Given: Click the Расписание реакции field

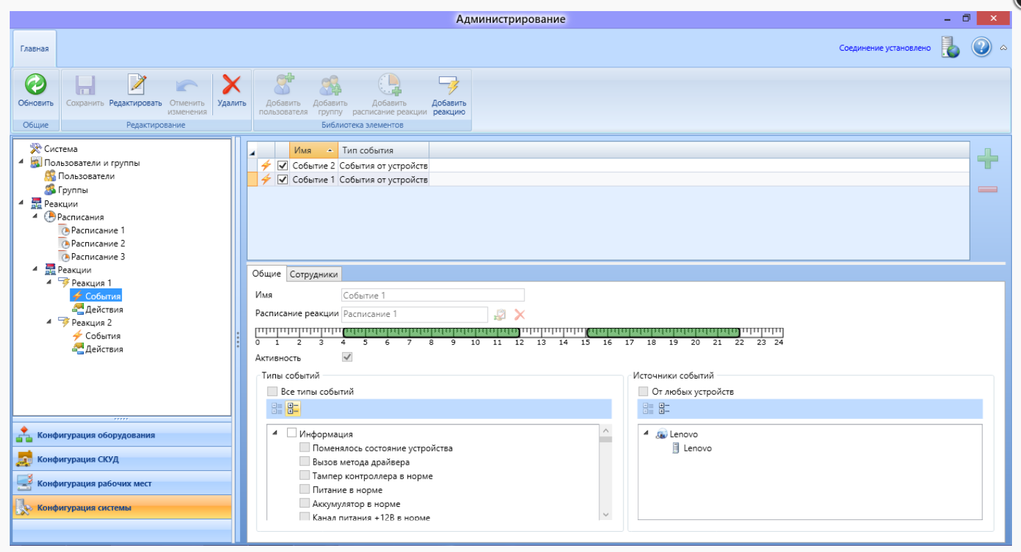Looking at the screenshot, I should pyautogui.click(x=415, y=314).
